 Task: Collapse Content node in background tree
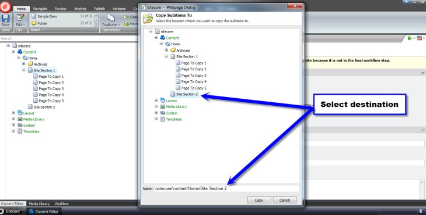click(x=13, y=52)
